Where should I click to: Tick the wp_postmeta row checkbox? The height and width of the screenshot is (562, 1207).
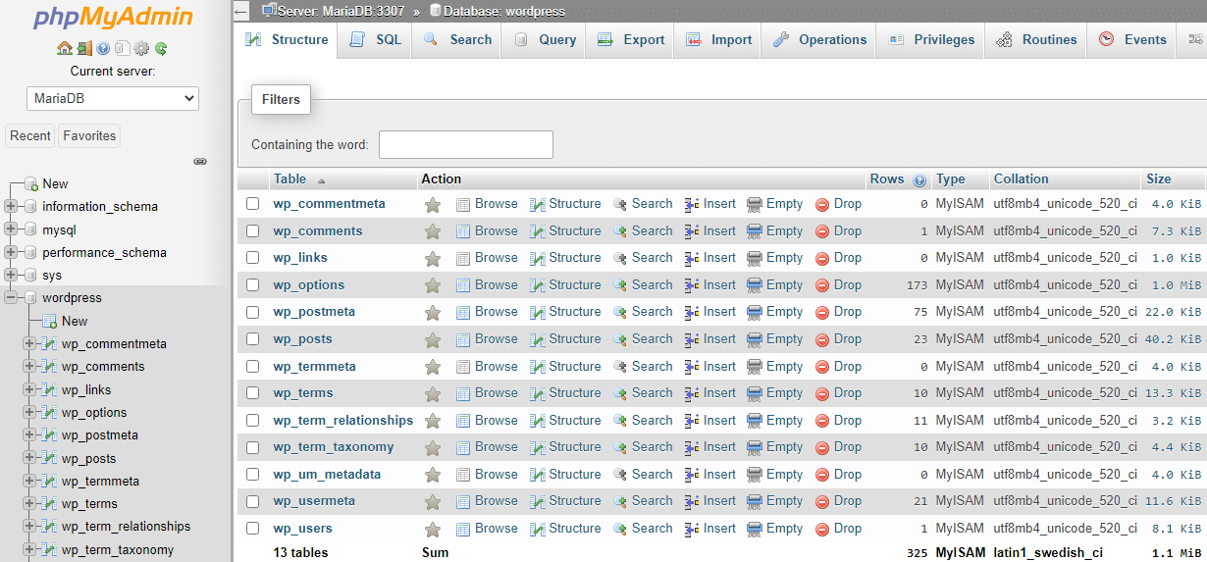click(x=253, y=312)
